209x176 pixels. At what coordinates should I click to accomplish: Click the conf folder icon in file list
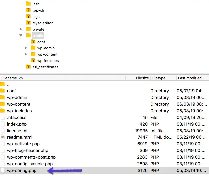click(x=2, y=91)
